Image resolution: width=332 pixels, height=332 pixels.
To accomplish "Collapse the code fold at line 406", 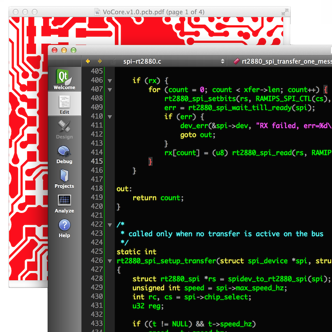I will (x=110, y=81).
